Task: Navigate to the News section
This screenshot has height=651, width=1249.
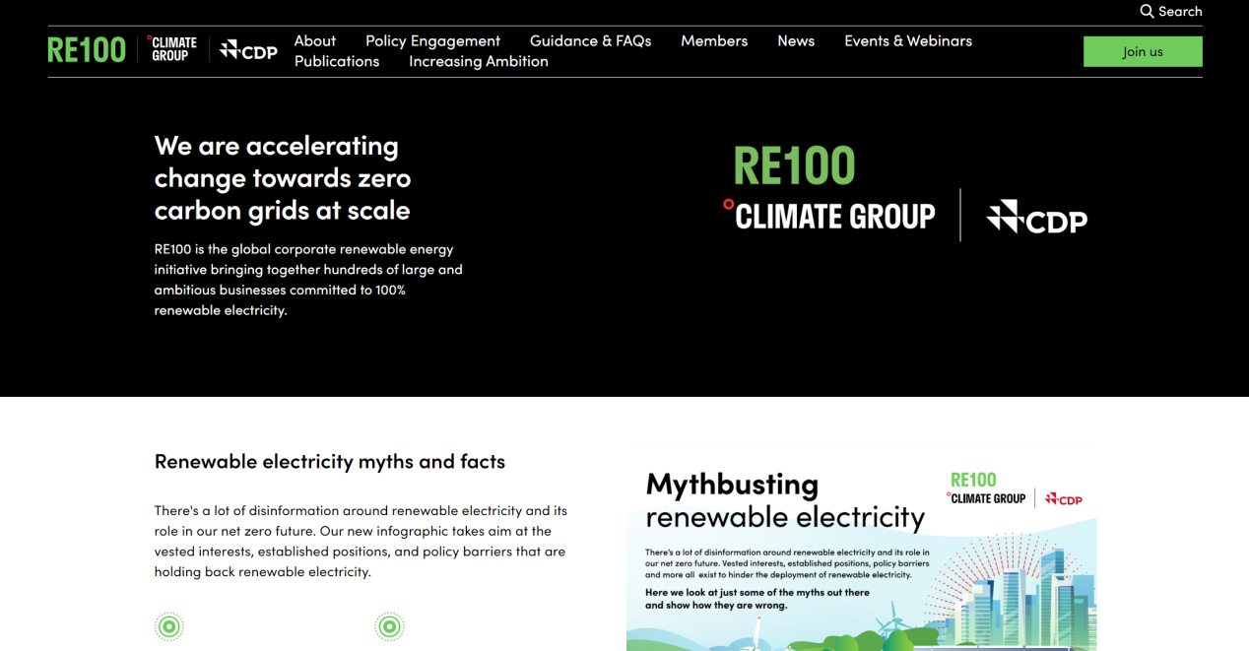Action: [x=796, y=40]
